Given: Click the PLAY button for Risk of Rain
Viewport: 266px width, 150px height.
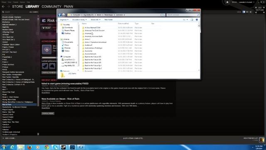Looking at the screenshot, I should pyautogui.click(x=46, y=28).
